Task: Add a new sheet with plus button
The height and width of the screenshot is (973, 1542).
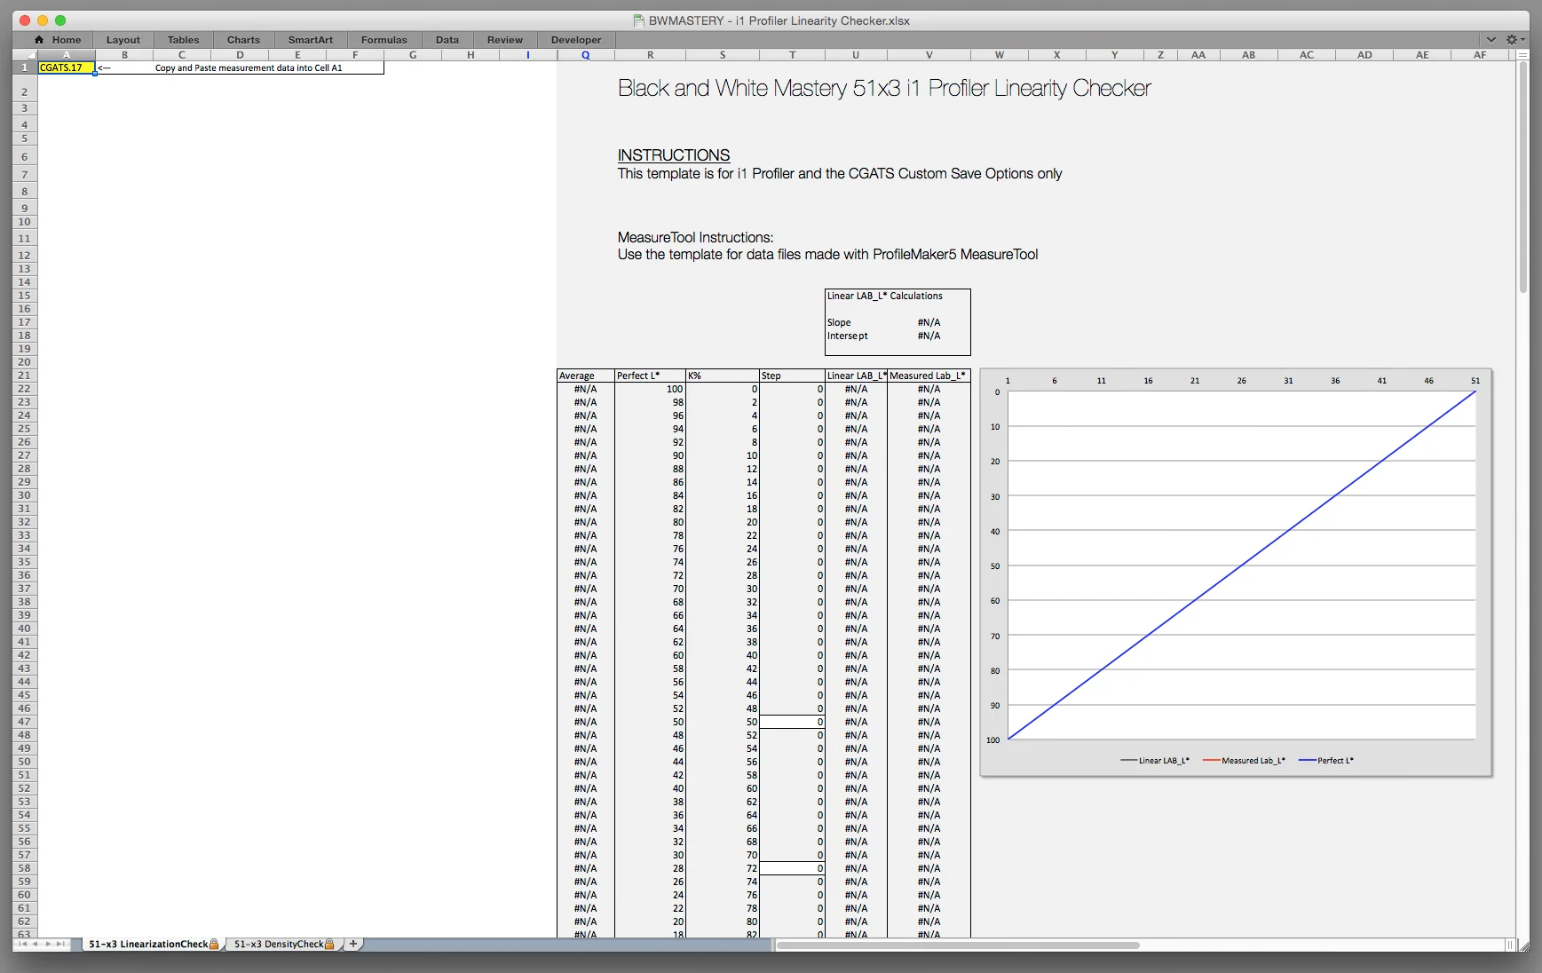Action: (353, 944)
